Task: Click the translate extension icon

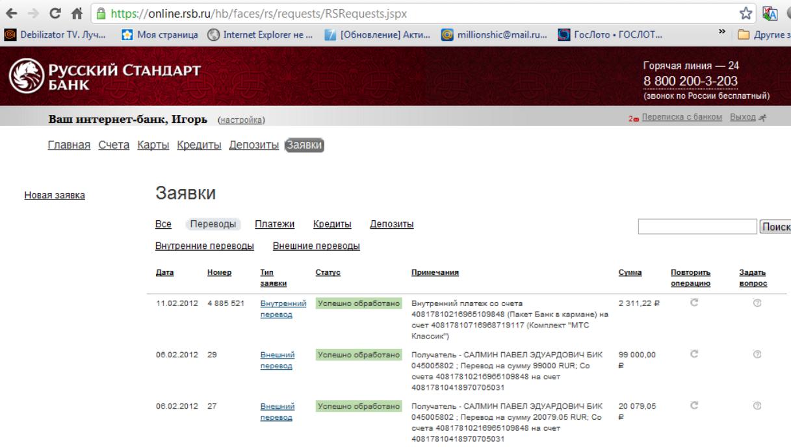Action: tap(770, 12)
